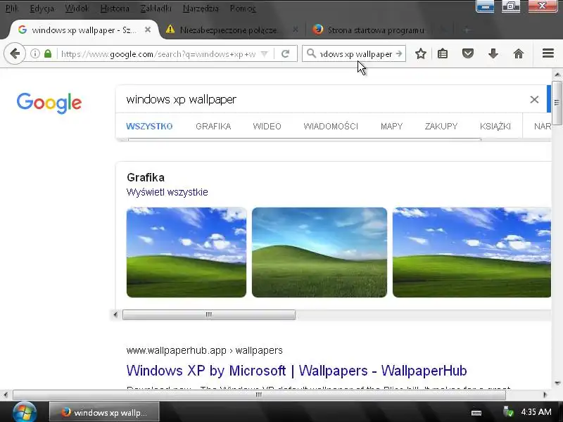The height and width of the screenshot is (422, 563).
Task: Open Windows XP by Microsoft WallpaperHub result
Action: 296,371
